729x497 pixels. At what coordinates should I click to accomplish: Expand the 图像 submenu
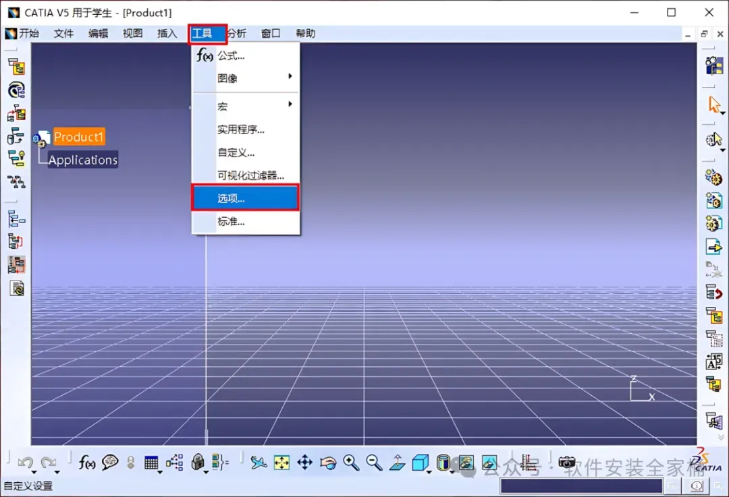tap(245, 78)
